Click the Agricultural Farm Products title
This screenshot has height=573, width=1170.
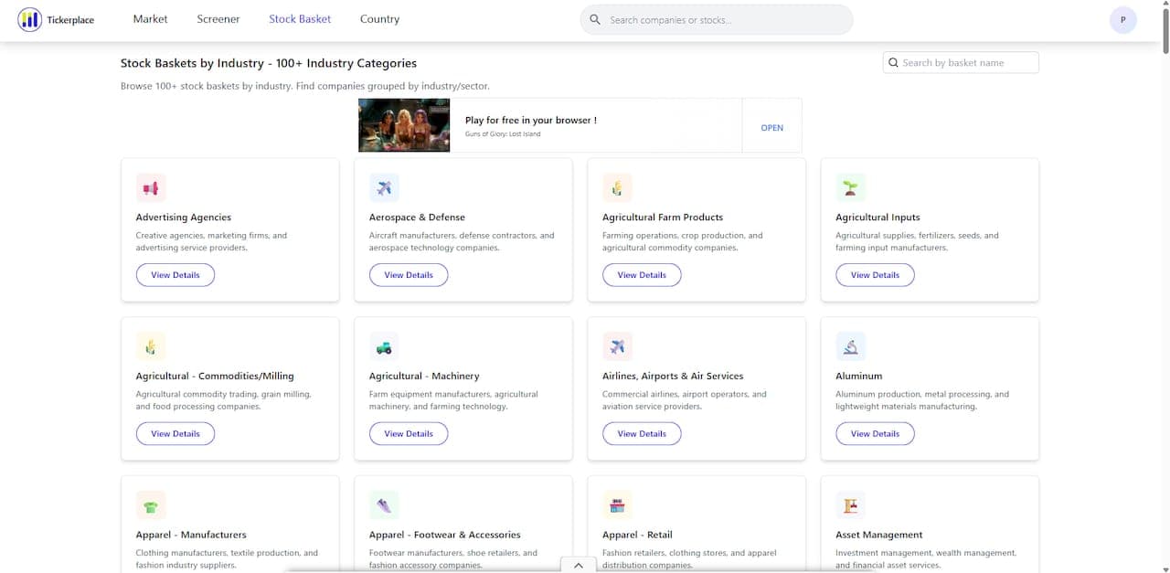[663, 218]
